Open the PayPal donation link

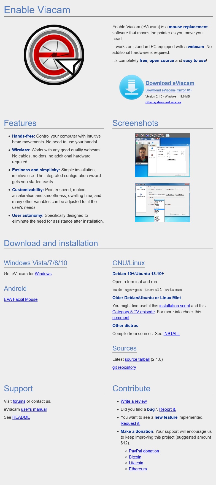[x=144, y=451]
